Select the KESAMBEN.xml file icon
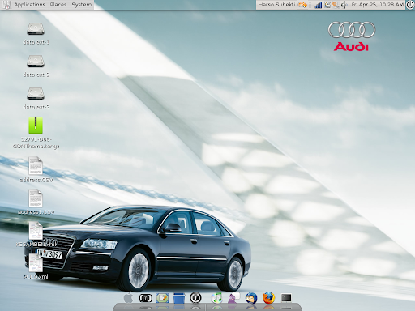Screen dimensions: 415x311 pyautogui.click(x=36, y=230)
